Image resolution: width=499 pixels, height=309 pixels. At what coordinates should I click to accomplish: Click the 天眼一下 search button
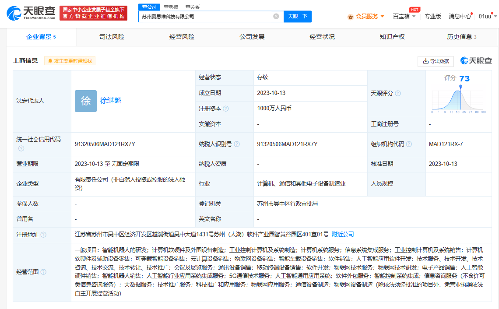coord(298,16)
